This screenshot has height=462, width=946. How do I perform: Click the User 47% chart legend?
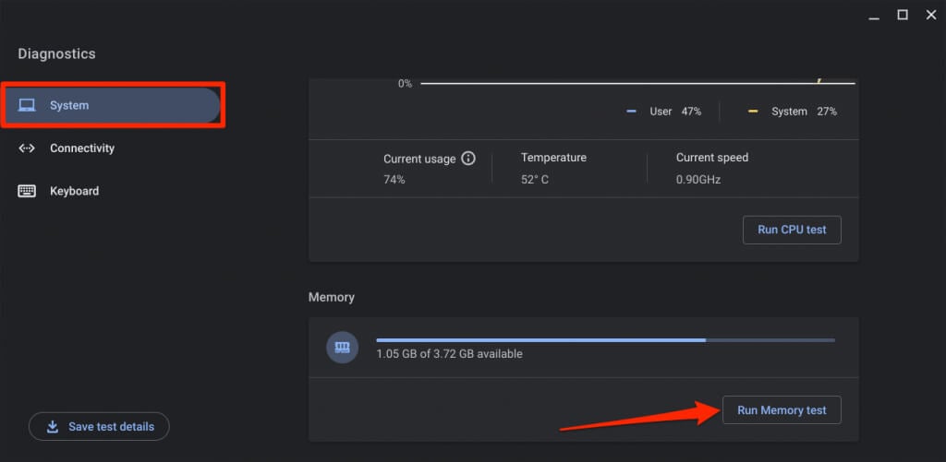(x=664, y=112)
